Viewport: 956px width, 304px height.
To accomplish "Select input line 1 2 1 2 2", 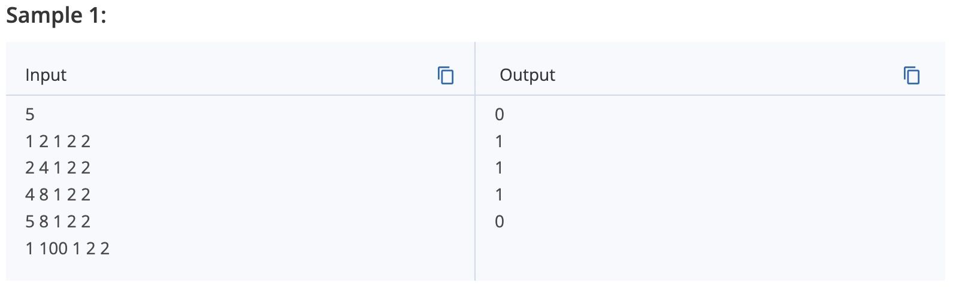I will point(58,141).
